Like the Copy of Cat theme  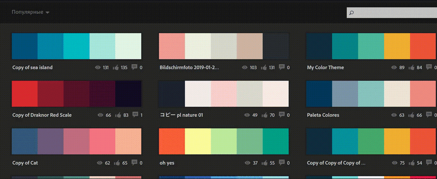(x=118, y=163)
